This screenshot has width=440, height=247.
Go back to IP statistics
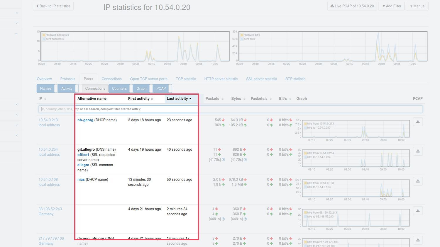click(53, 6)
